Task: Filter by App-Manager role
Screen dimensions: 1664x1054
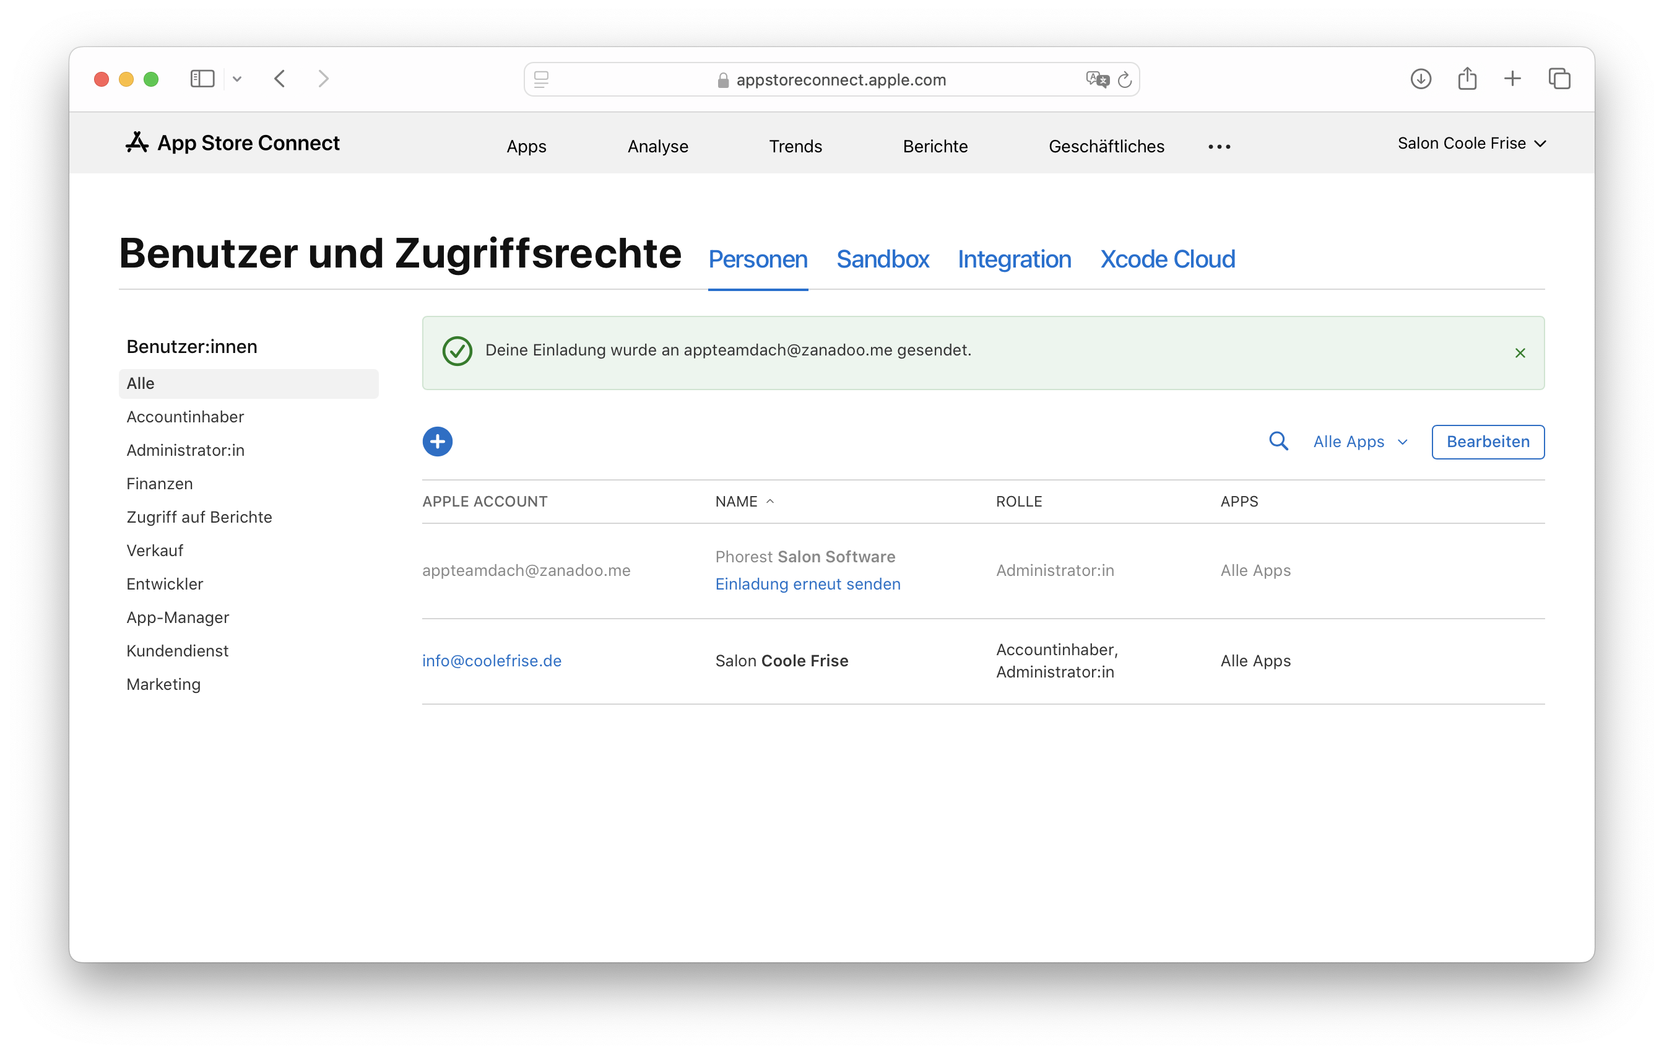Action: 177,617
